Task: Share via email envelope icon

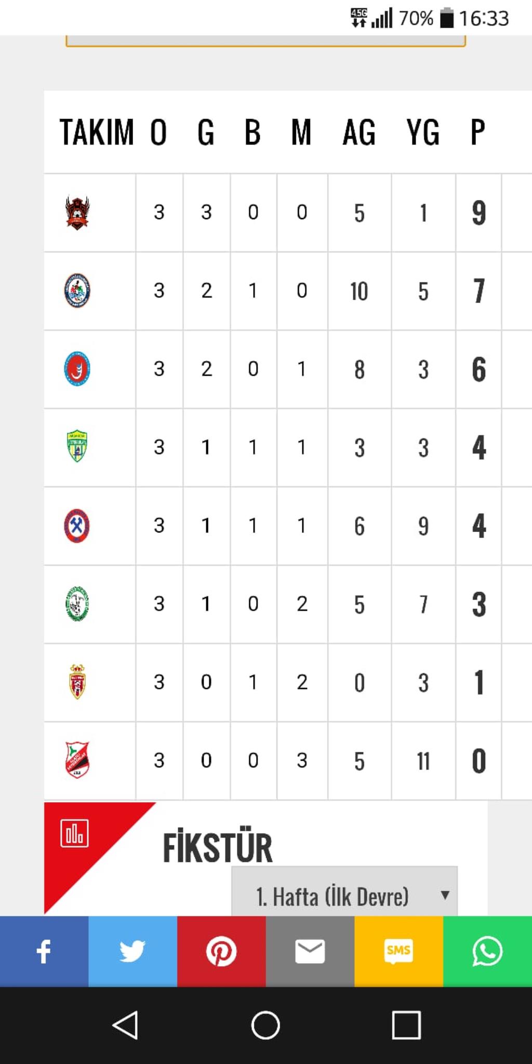Action: pyautogui.click(x=310, y=951)
